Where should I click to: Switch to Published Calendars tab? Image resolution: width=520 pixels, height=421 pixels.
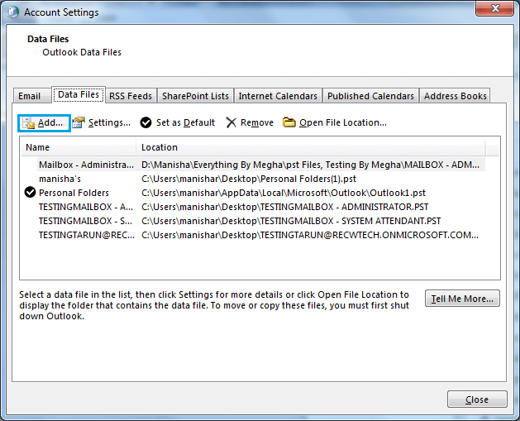coord(370,96)
